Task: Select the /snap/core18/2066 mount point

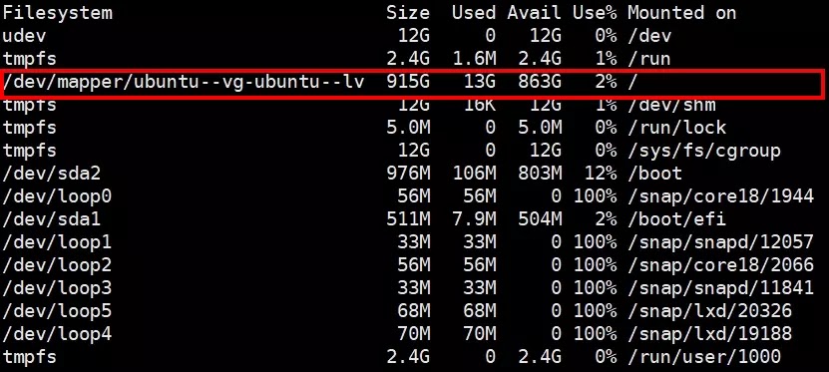Action: (x=720, y=265)
